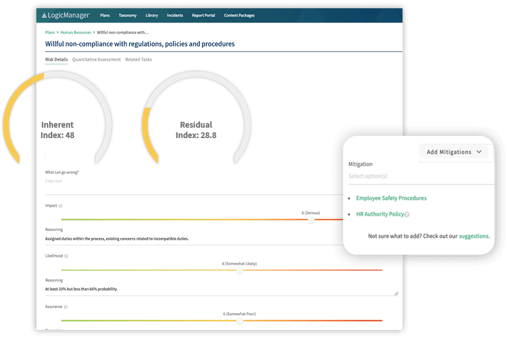The width and height of the screenshot is (510, 338).
Task: Click the Willful non-compliance with… breadcrumb text
Action: click(123, 32)
